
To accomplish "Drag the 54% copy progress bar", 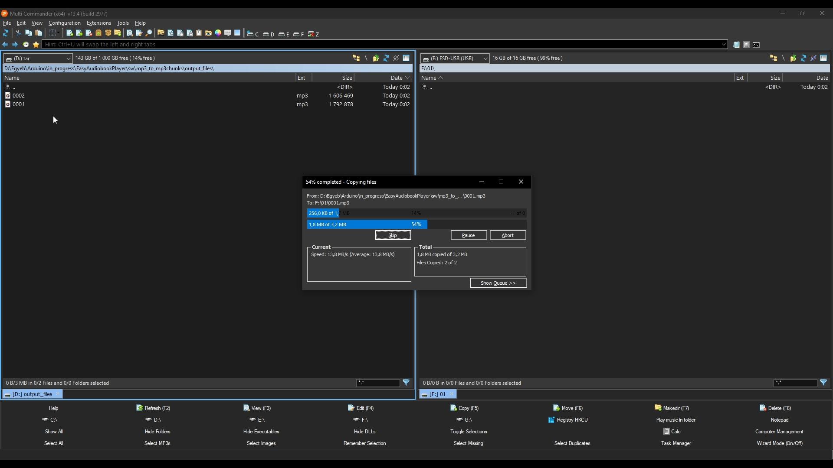I will click(x=415, y=224).
